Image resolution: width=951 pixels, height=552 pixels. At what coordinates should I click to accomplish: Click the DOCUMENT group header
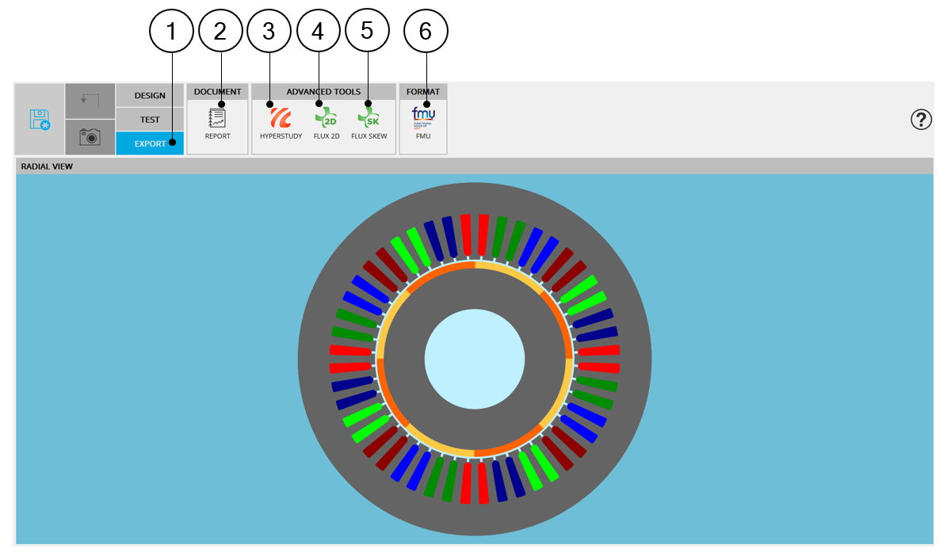[x=217, y=92]
